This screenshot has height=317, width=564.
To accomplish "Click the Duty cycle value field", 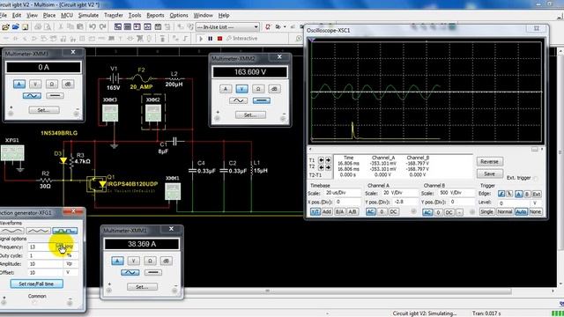I will coord(46,255).
